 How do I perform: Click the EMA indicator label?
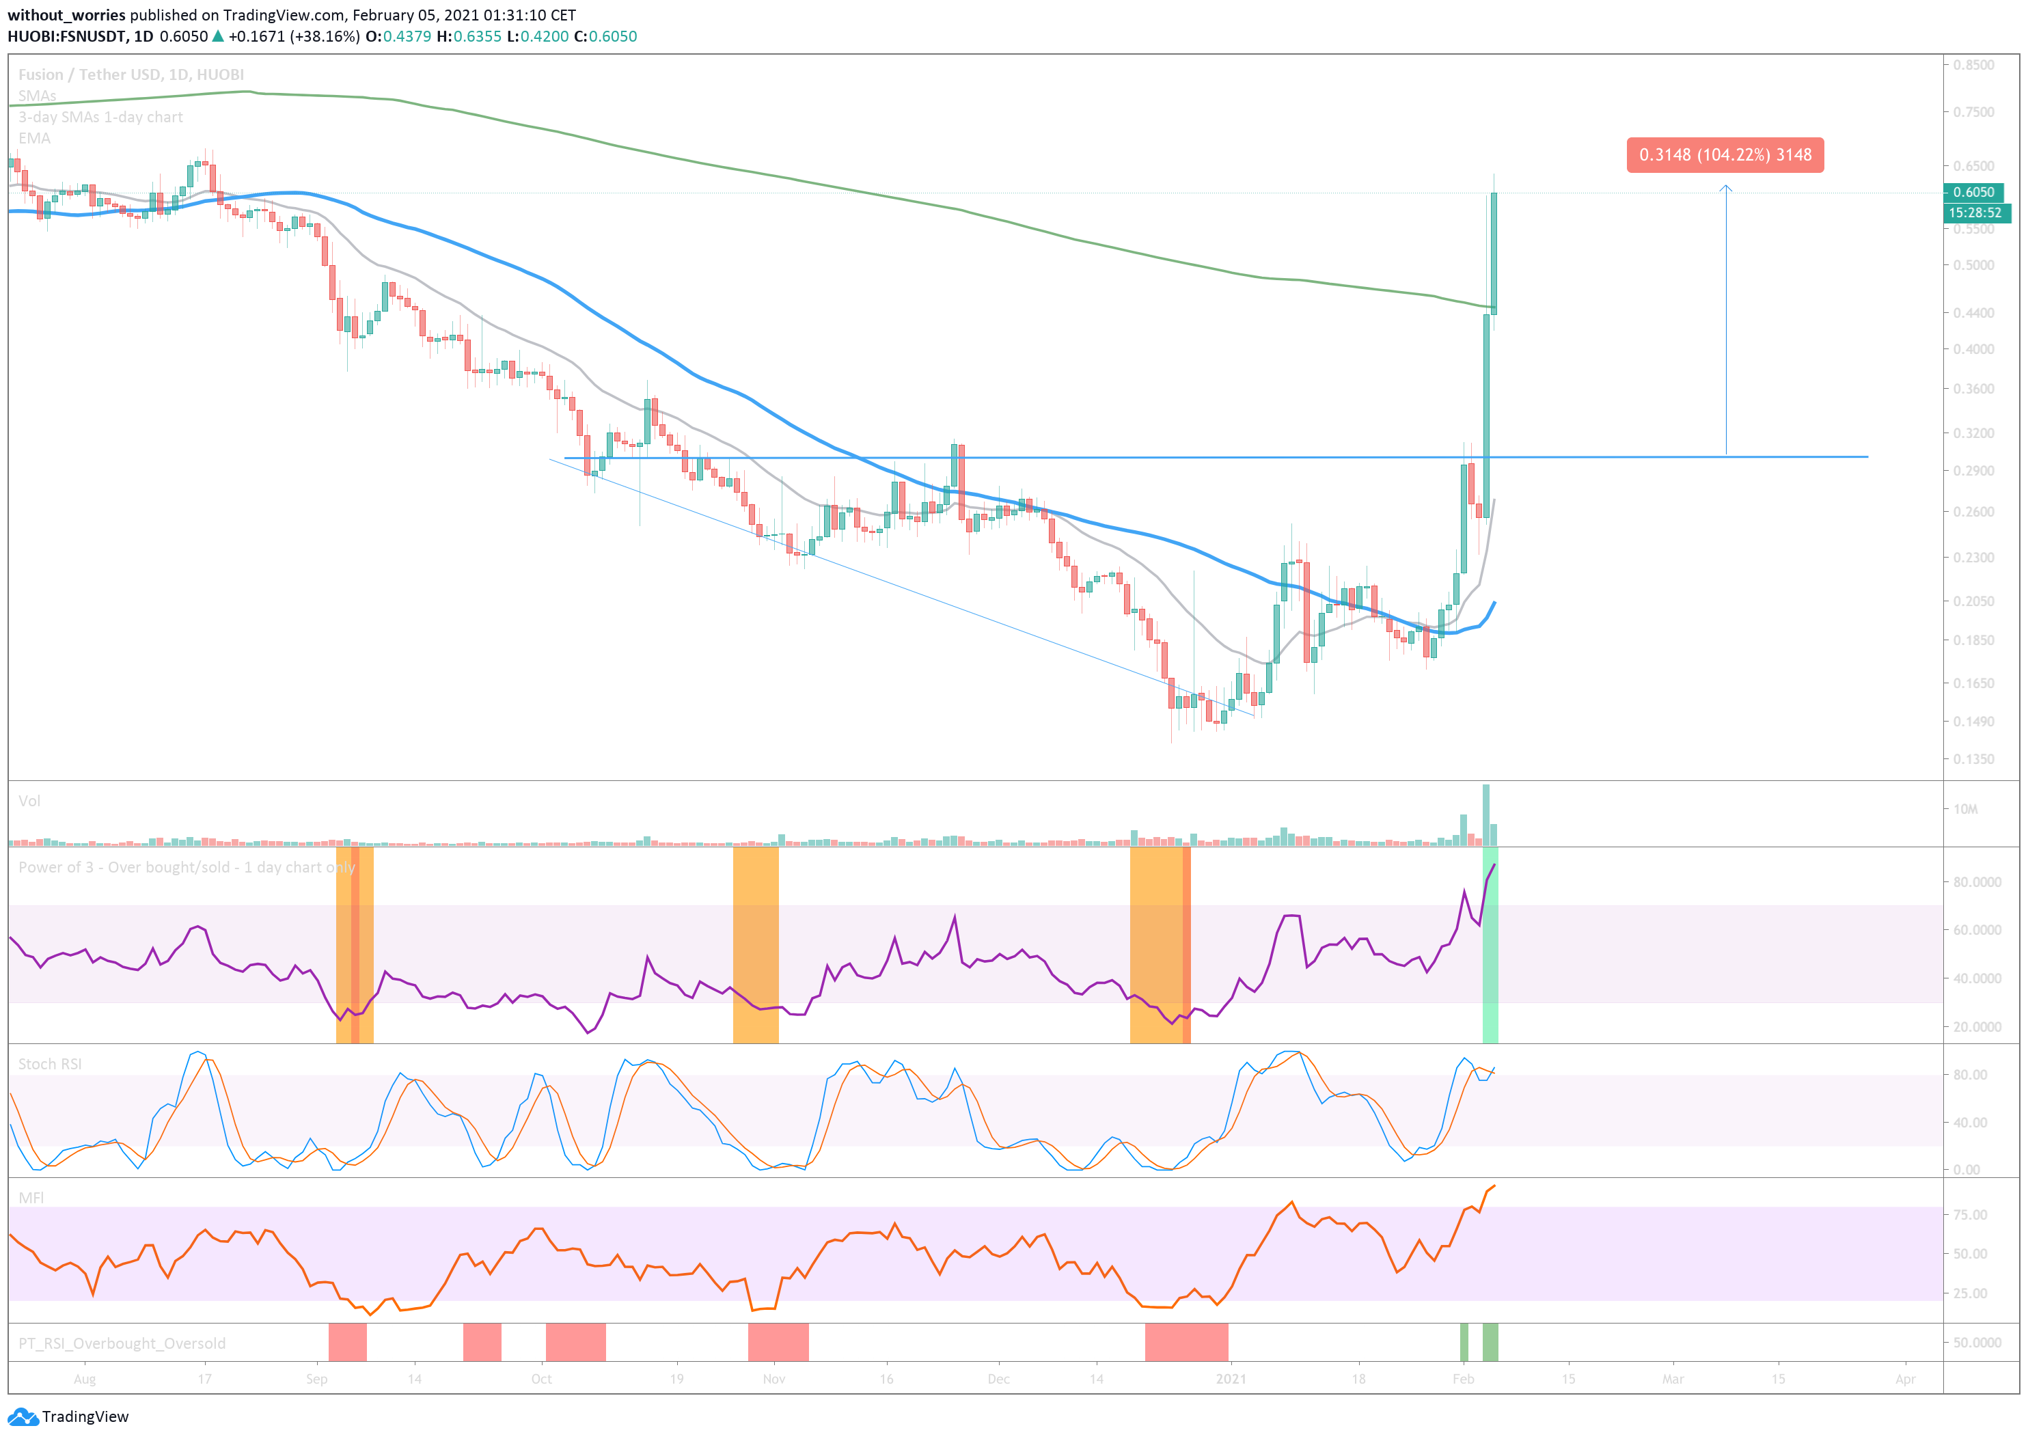pos(35,138)
